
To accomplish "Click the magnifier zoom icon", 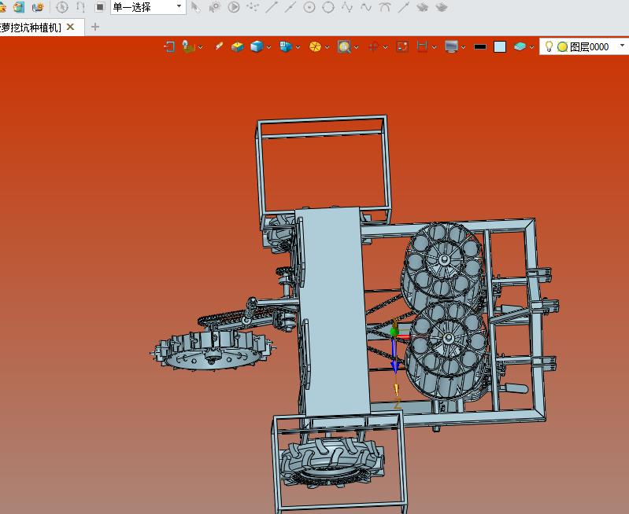I will pyautogui.click(x=344, y=47).
